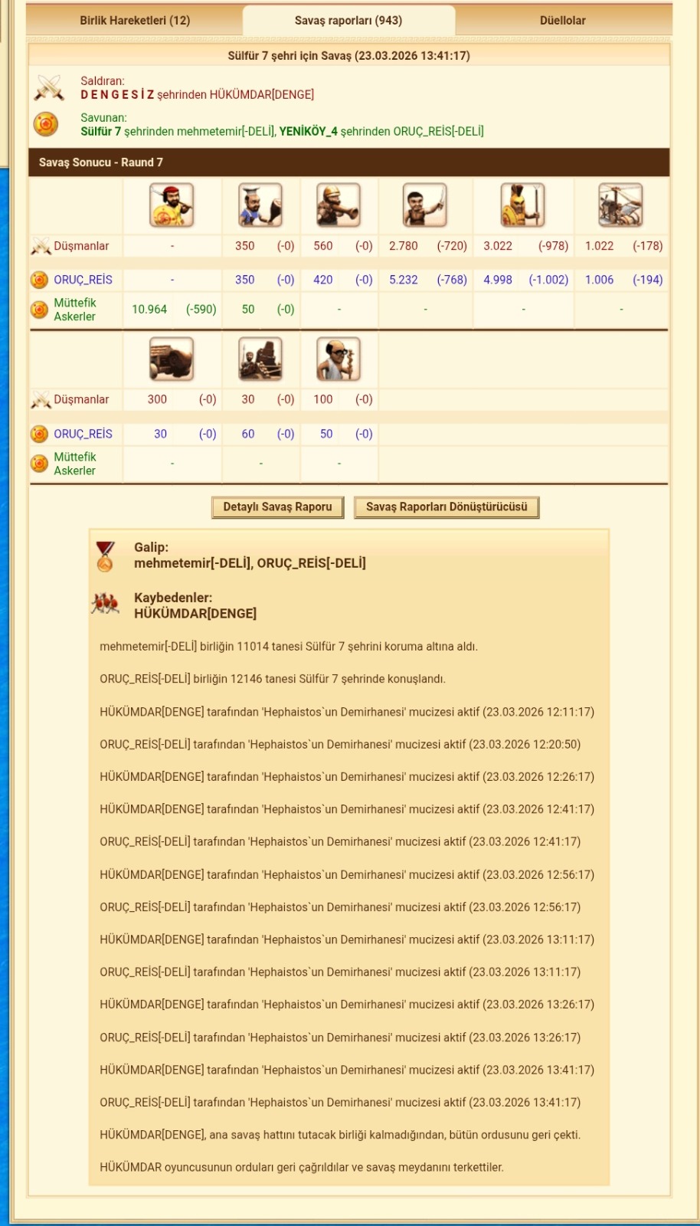Open the YENİKÖY_4 city link
Screen dimensions: 700x1226
click(x=308, y=131)
